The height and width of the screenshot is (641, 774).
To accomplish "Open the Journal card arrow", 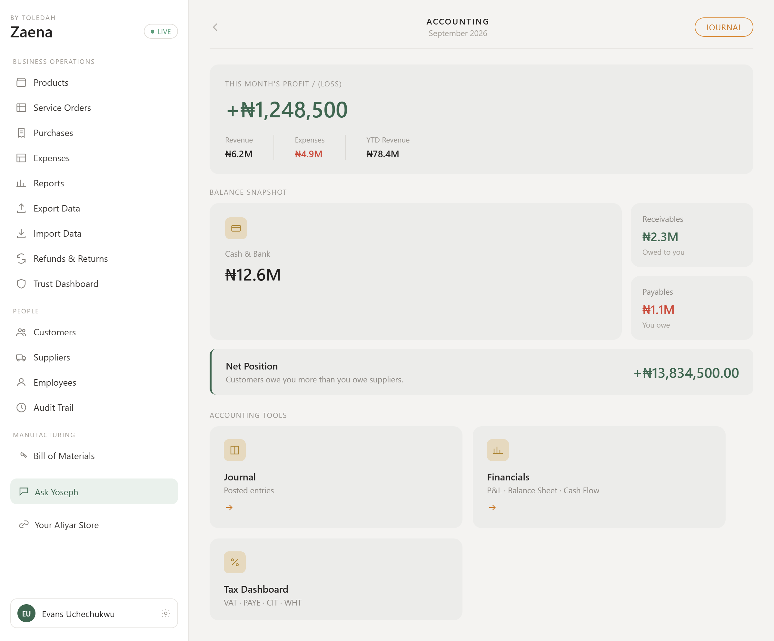I will coord(229,508).
